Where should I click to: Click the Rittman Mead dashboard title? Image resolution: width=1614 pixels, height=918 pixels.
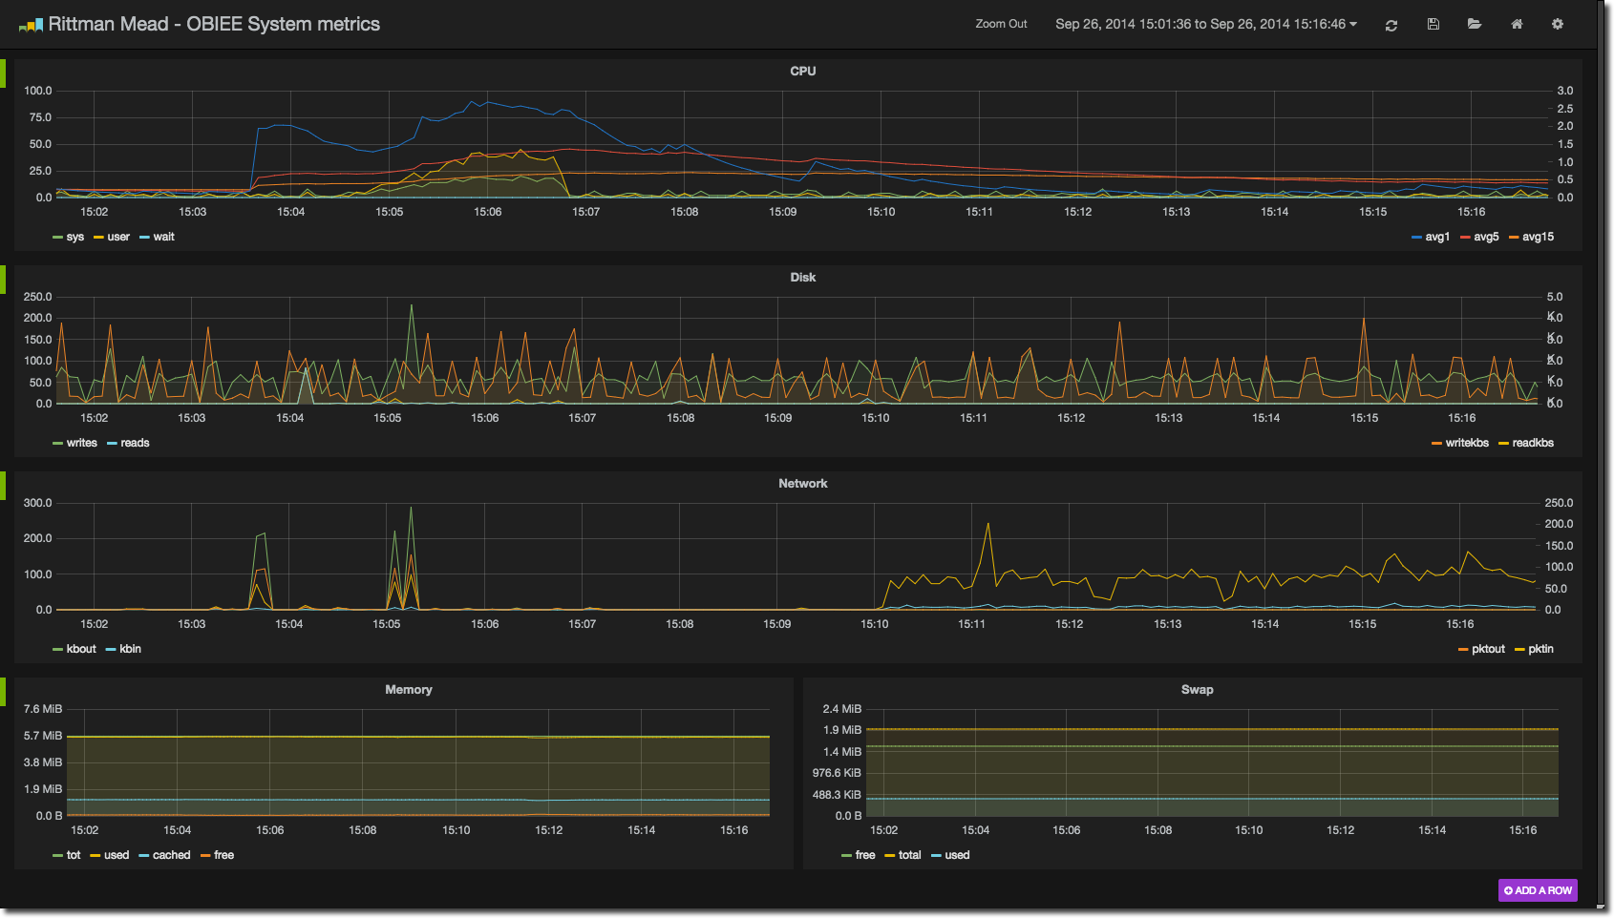214,24
